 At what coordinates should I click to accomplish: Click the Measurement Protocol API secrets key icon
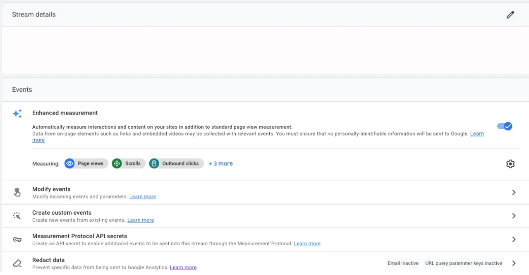[x=17, y=239]
